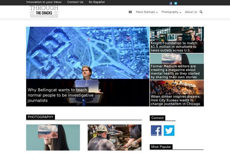The width and height of the screenshot is (230, 153).
Task: Open thumbnail of workers in hard hats
Action: tap(115, 137)
